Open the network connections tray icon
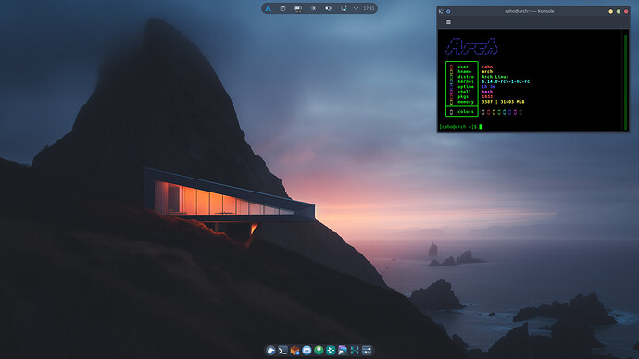The width and height of the screenshot is (639, 359). pos(344,8)
